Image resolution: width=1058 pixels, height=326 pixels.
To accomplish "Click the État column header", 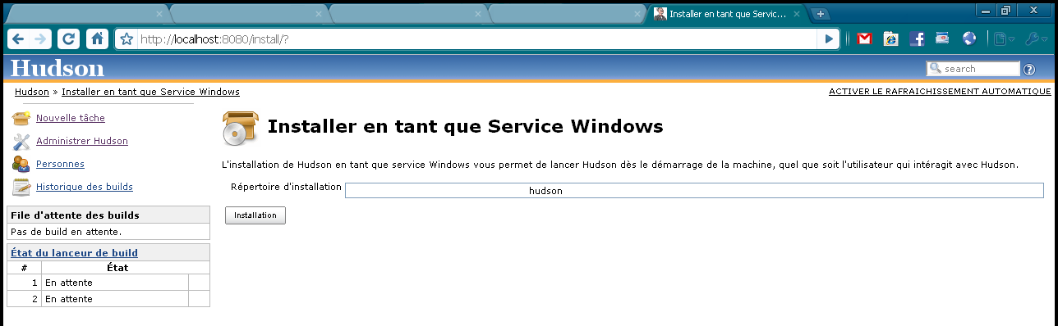I will [117, 267].
